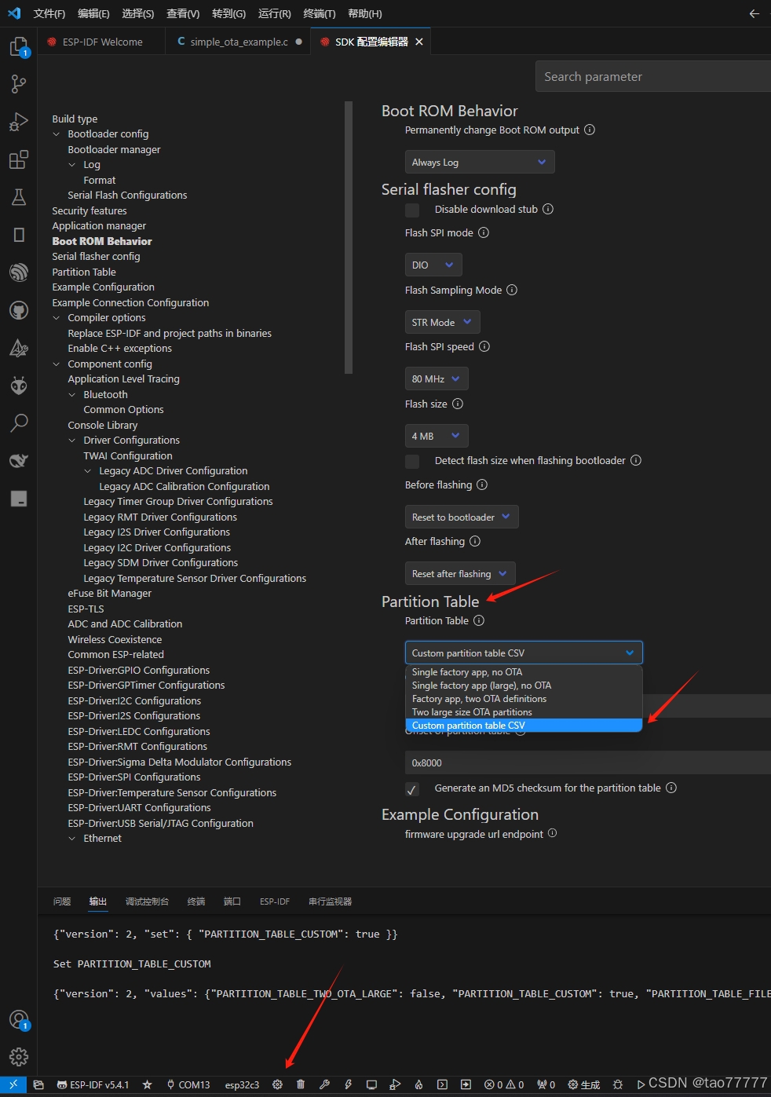This screenshot has height=1097, width=771.
Task: Toggle Detect flash size when flashing bootloader
Action: (x=412, y=461)
